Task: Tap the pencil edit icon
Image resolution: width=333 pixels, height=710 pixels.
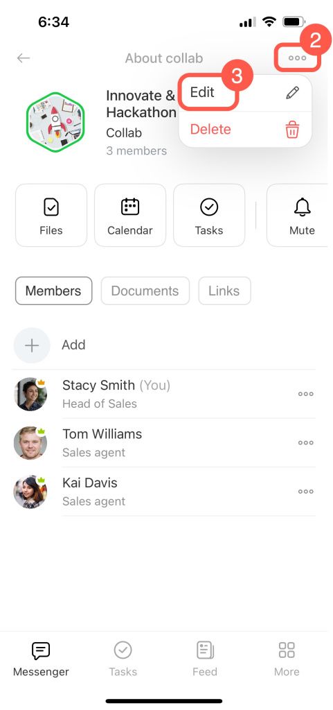Action: pyautogui.click(x=292, y=93)
